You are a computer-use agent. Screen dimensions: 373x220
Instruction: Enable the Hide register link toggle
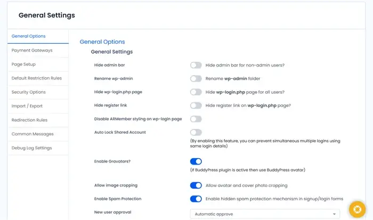point(196,105)
